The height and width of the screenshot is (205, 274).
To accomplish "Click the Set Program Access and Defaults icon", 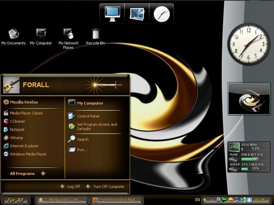I will pyautogui.click(x=72, y=126).
